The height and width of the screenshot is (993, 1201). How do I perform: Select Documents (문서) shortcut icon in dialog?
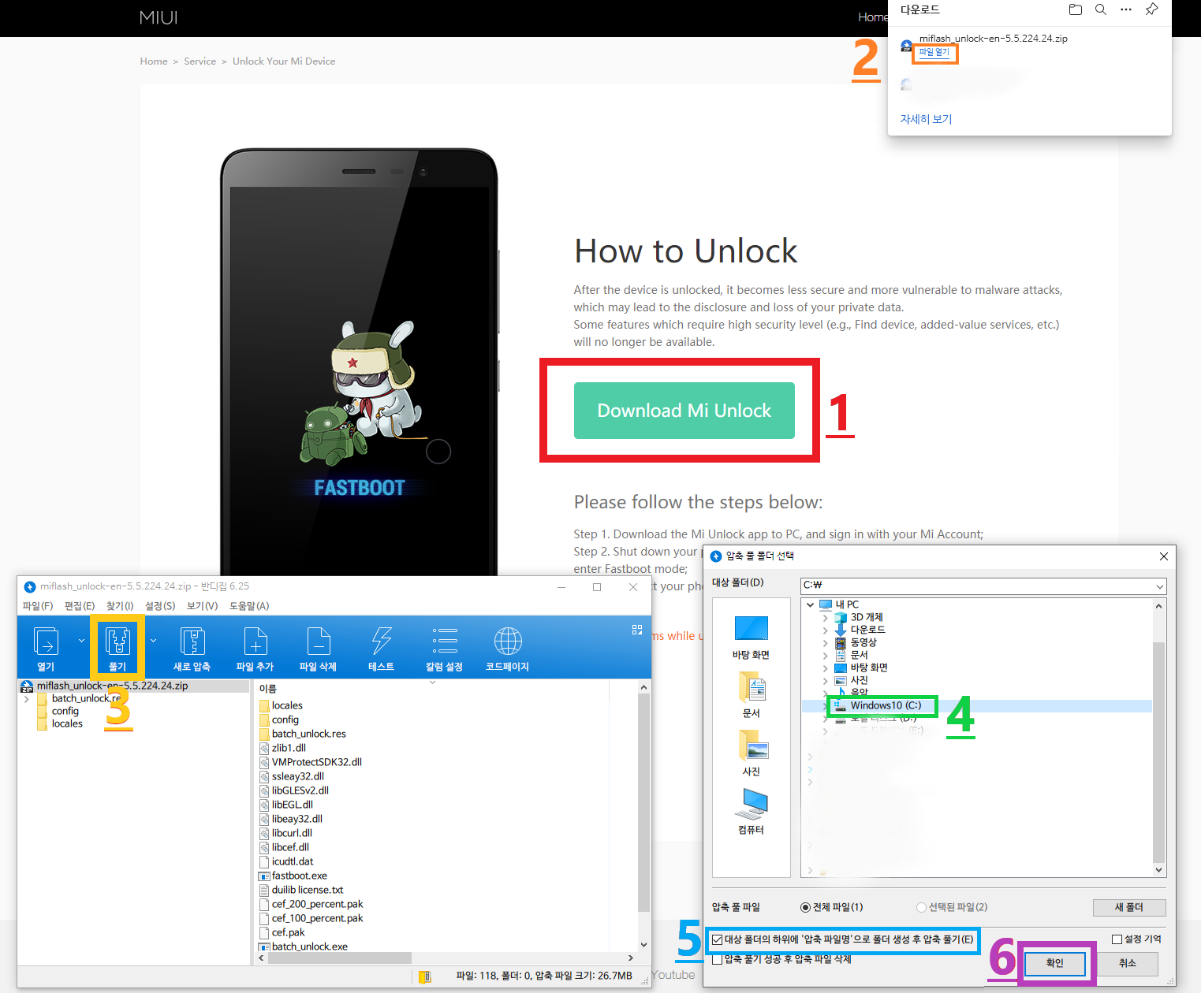pyautogui.click(x=752, y=686)
